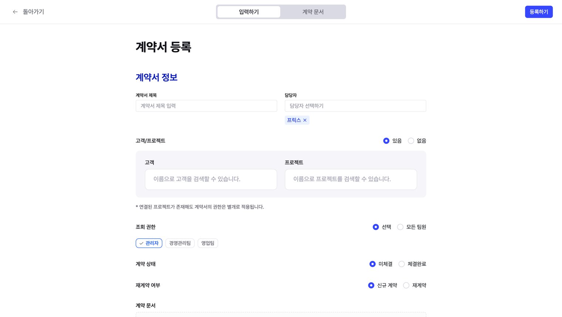Choose 선택 for 조회 권한
Screen dimensions: 562x317
pos(376,227)
